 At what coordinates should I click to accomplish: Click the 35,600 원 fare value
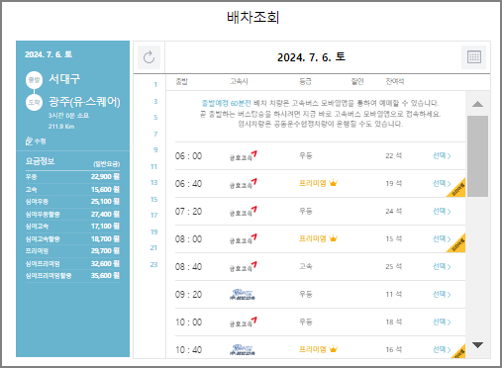[105, 276]
